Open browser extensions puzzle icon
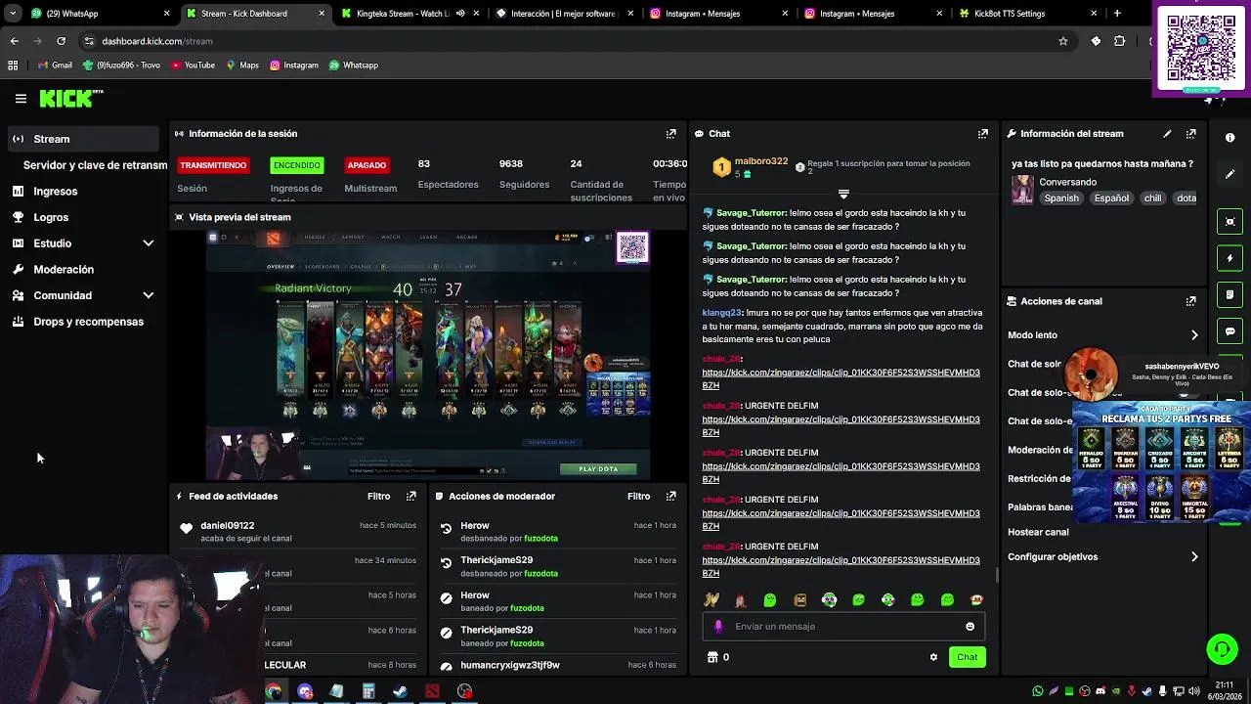Screen dimensions: 1251x704 (1120, 41)
